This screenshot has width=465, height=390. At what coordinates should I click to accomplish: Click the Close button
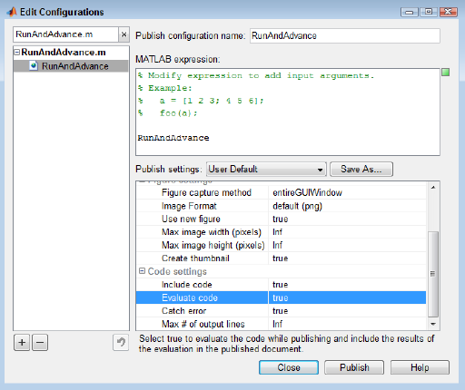[x=289, y=367]
